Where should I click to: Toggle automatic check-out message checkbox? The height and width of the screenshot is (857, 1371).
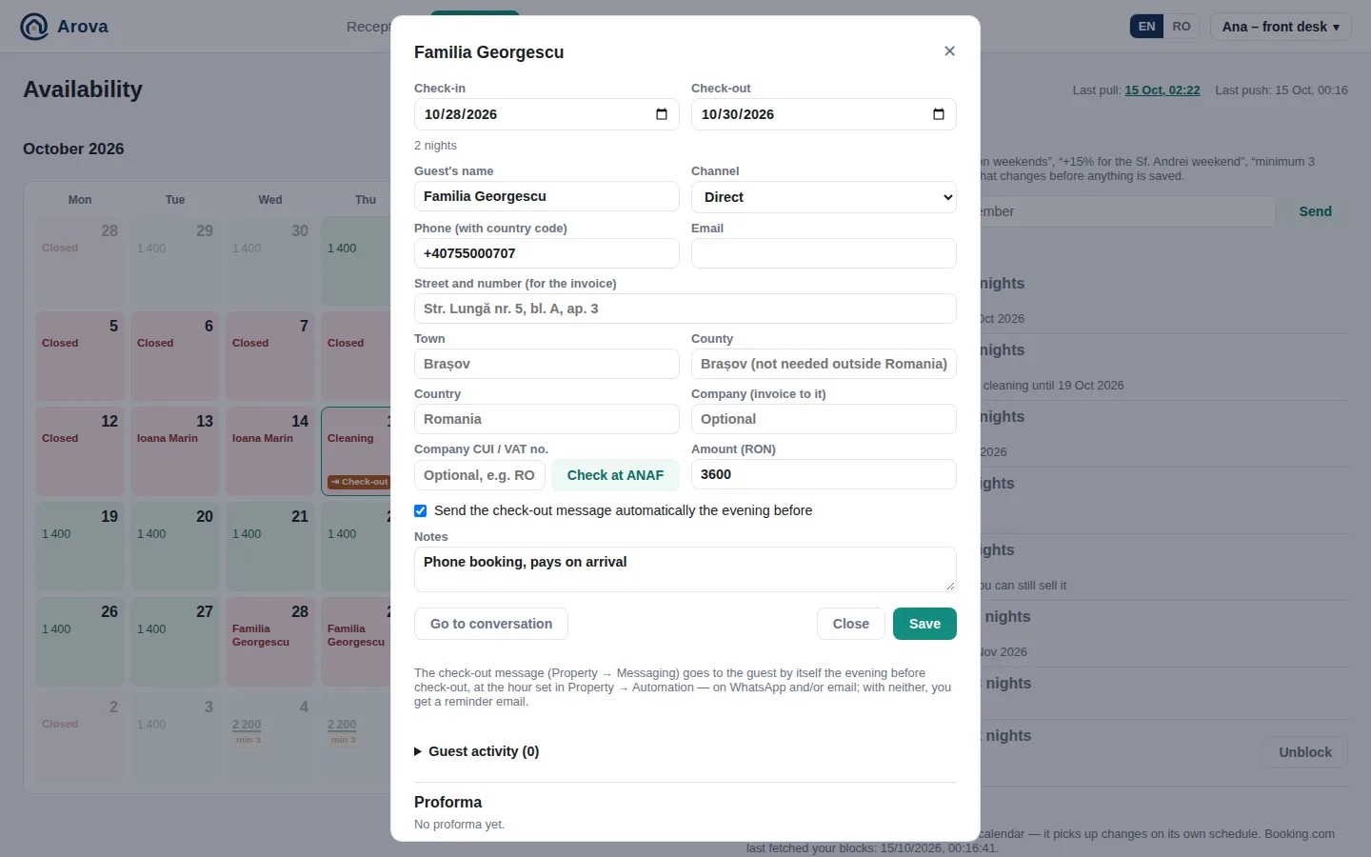421,511
